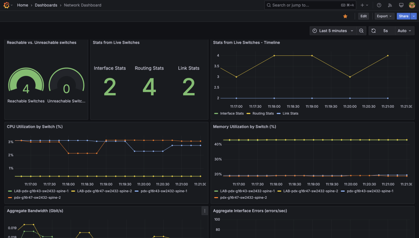
Task: Click the Share button
Action: click(x=404, y=16)
